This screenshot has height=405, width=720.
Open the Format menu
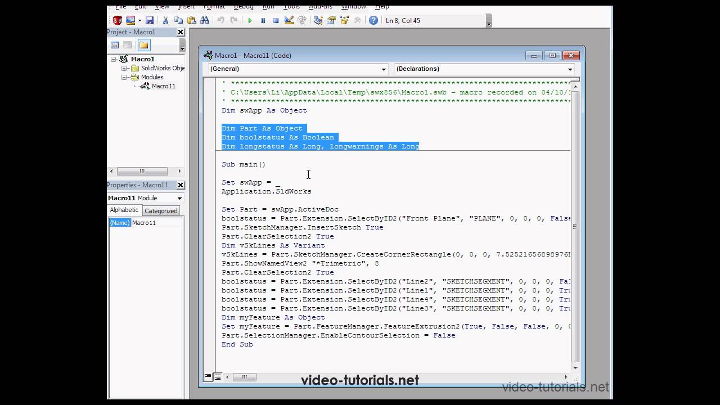coord(214,7)
